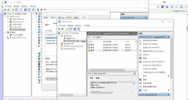Click the filter funnel icon beside イベント数
The width and height of the screenshot is (188, 100).
click(89, 37)
